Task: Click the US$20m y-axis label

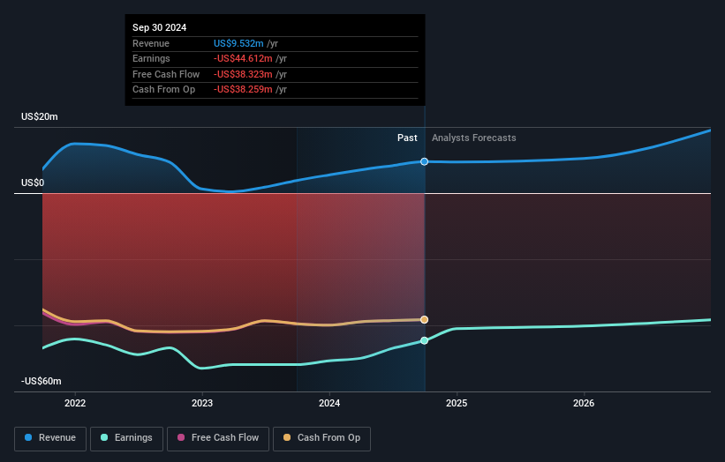Action: (40, 116)
